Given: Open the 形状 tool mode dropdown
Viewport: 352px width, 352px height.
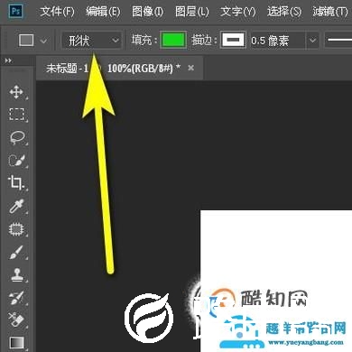Looking at the screenshot, I should (92, 41).
